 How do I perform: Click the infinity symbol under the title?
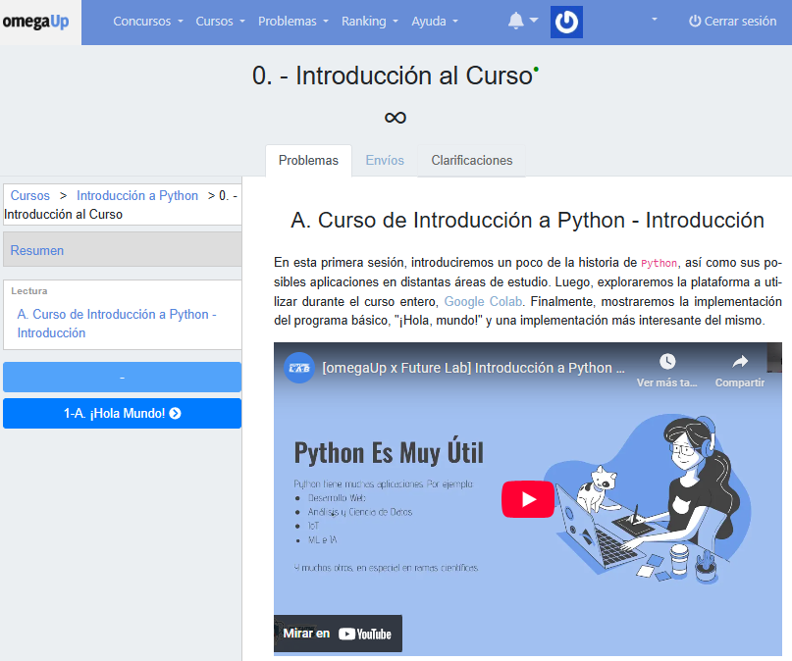point(395,118)
